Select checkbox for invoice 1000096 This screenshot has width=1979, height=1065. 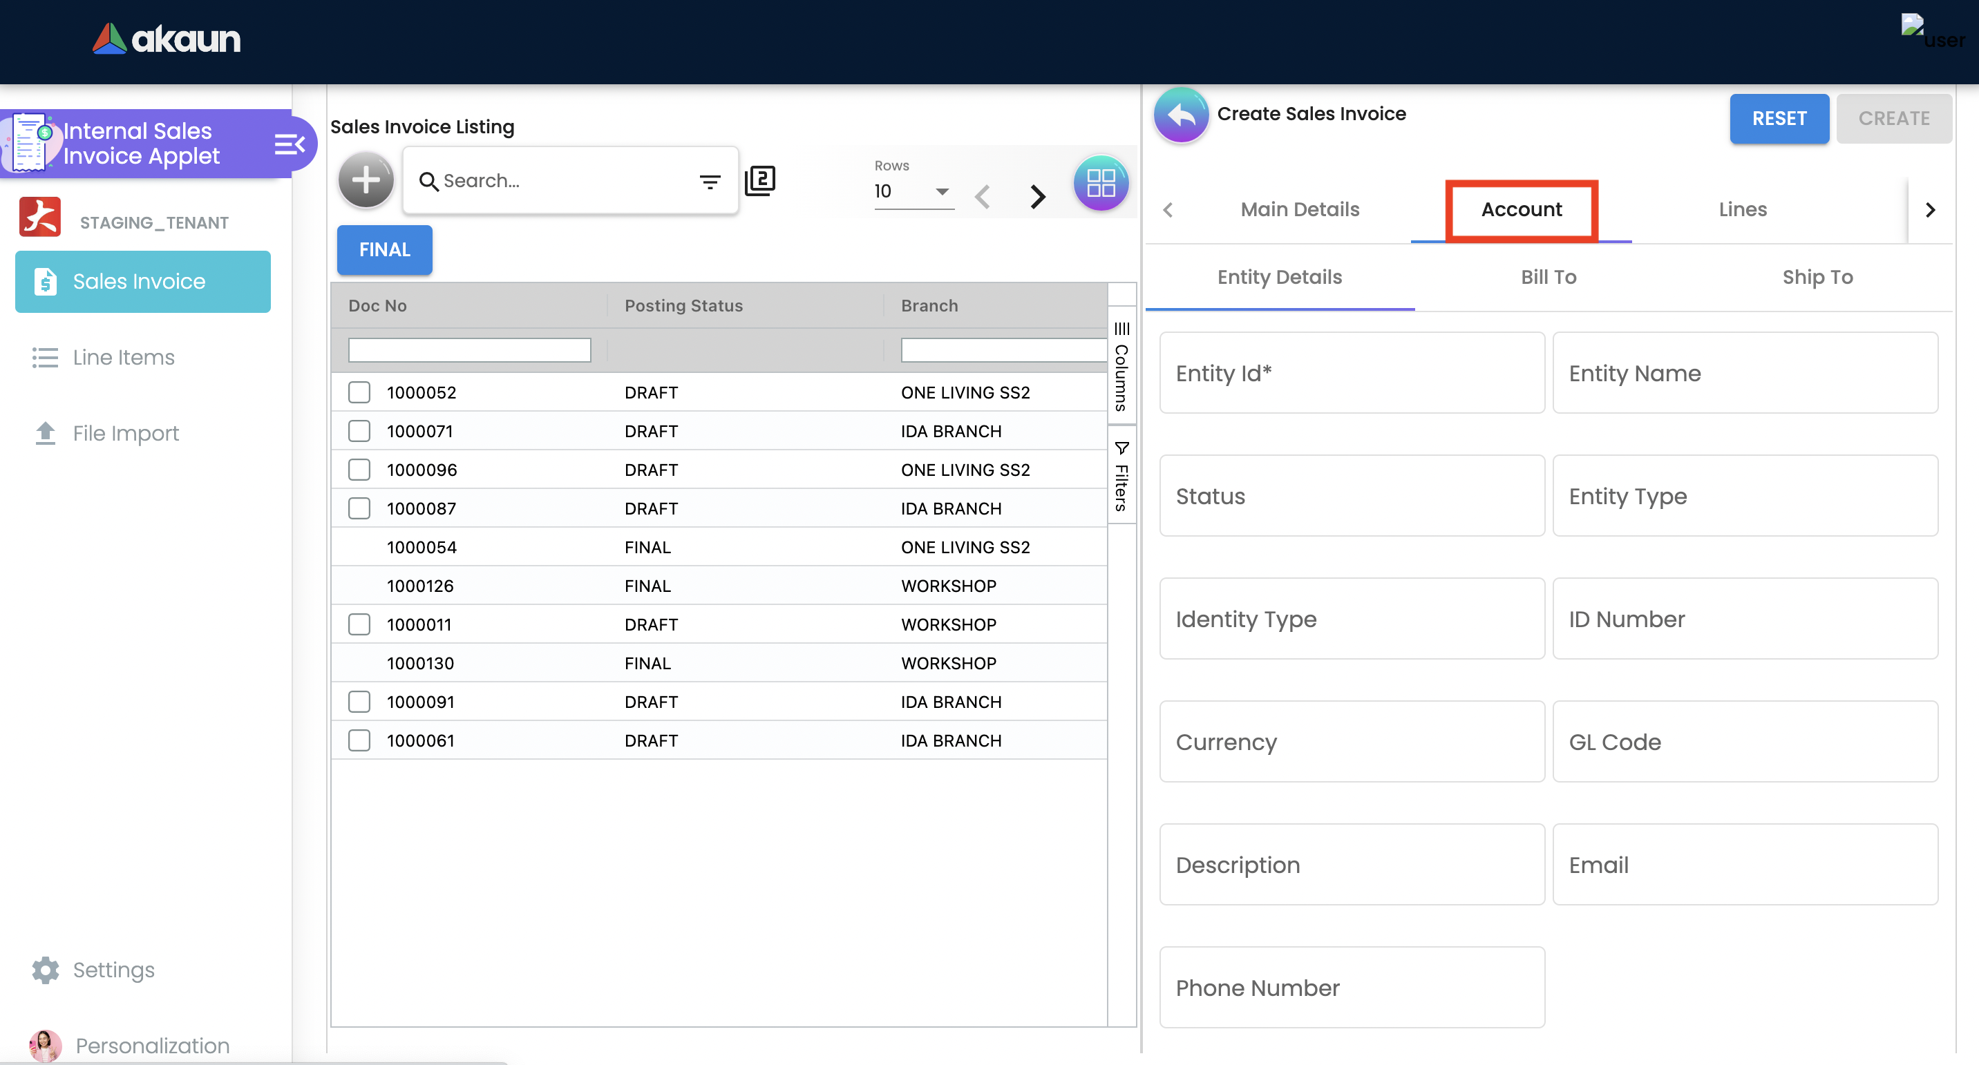tap(359, 470)
